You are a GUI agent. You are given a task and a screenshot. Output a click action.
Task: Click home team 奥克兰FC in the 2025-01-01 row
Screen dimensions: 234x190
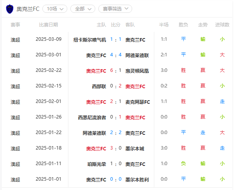pyautogui.click(x=96, y=180)
